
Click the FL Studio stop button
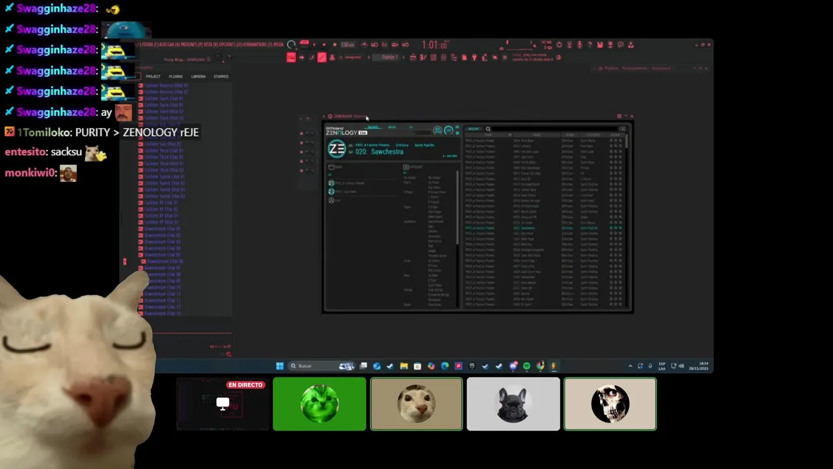click(323, 44)
